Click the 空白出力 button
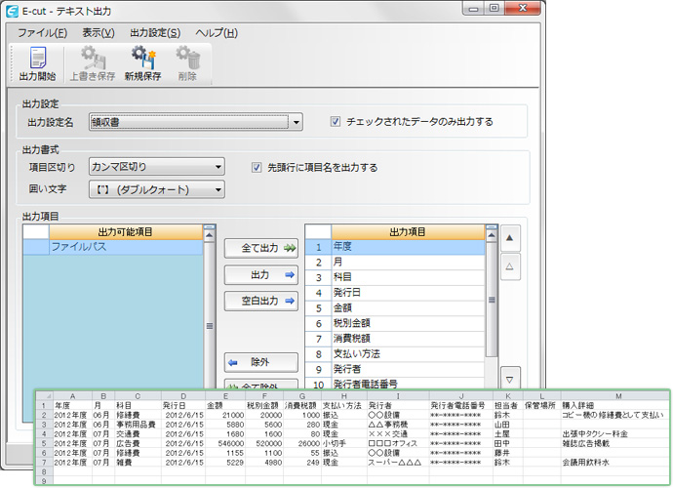The height and width of the screenshot is (488, 673). tap(261, 302)
